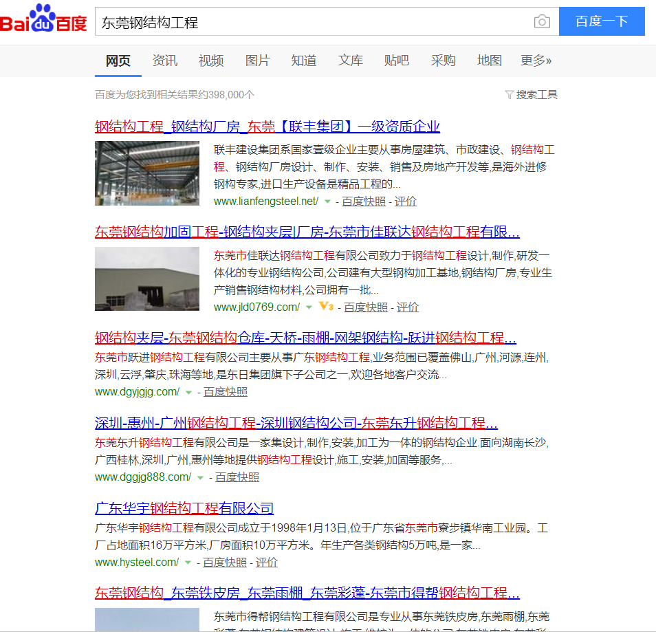Open the 联丰集团 steel factory interior thumbnail
The height and width of the screenshot is (632, 656).
(147, 173)
